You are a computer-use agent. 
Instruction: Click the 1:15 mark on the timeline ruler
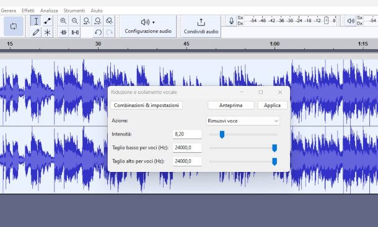pos(363,44)
